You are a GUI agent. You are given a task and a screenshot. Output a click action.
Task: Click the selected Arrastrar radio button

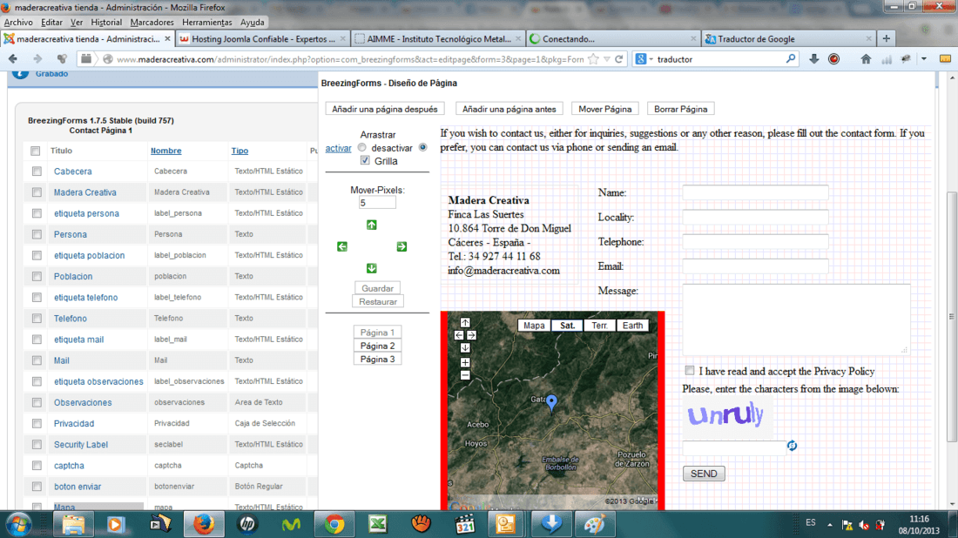[x=422, y=147]
